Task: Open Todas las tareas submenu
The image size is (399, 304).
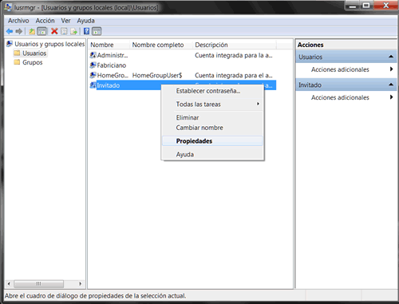Action: [212, 105]
